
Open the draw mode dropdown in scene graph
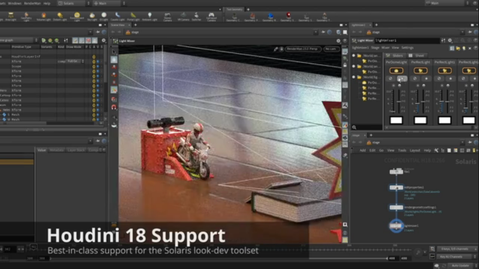[x=75, y=61]
